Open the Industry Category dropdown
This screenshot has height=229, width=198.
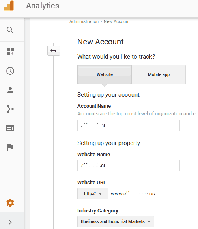116,221
